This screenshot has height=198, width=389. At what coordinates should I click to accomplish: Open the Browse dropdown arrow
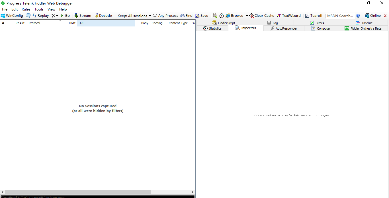(x=247, y=16)
